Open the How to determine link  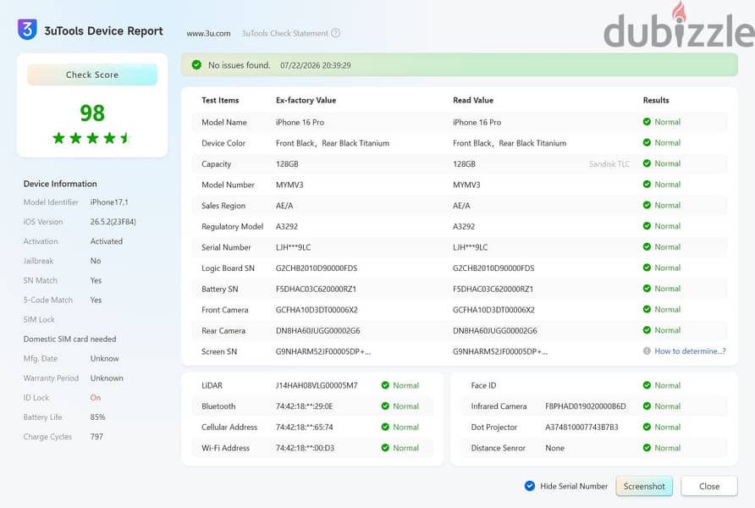click(690, 351)
